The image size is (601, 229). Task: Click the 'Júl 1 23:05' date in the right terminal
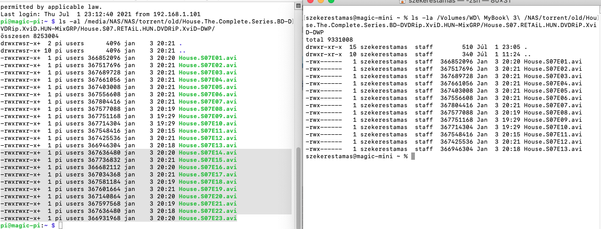click(x=499, y=46)
